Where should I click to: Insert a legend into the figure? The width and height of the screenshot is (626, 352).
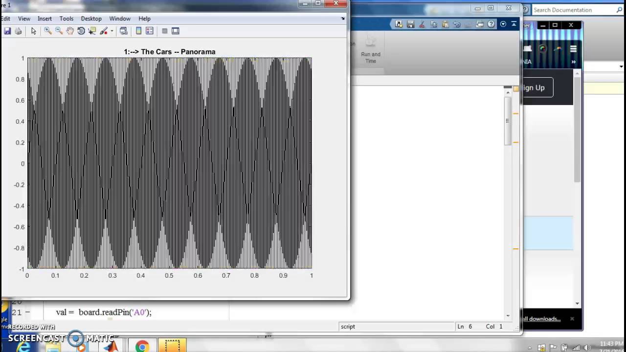tap(150, 31)
